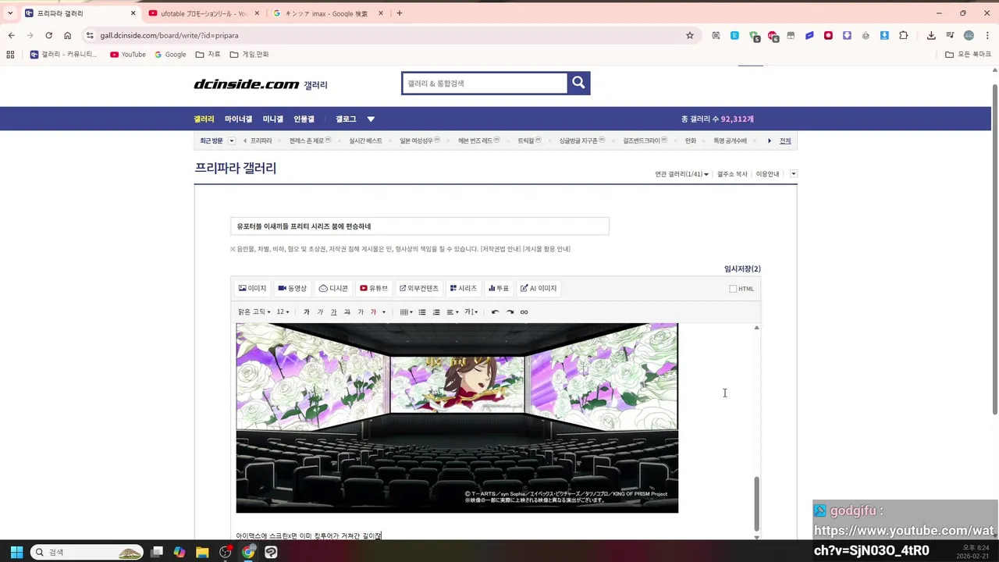Insert an image with the 이미지 button
This screenshot has height=562, width=999.
pyautogui.click(x=252, y=288)
